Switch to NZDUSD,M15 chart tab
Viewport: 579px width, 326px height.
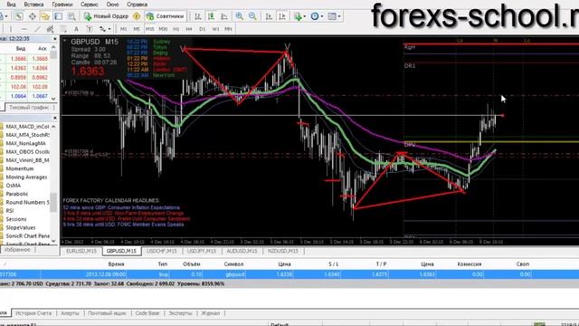click(283, 251)
